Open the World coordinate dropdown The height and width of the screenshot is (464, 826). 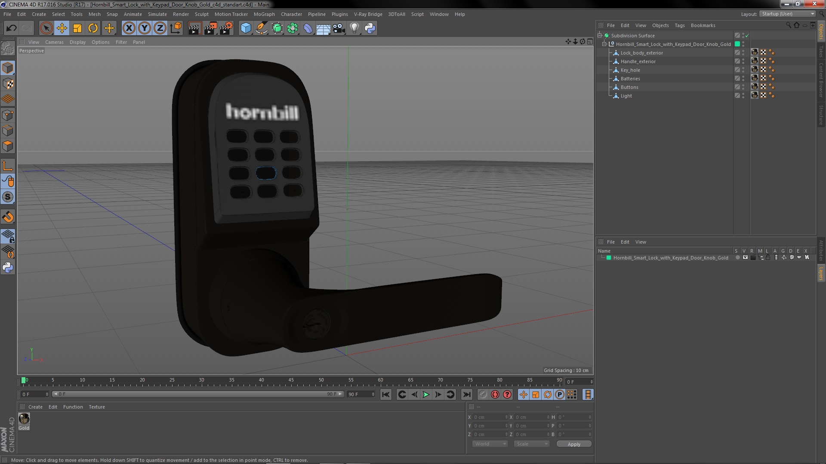click(x=490, y=444)
